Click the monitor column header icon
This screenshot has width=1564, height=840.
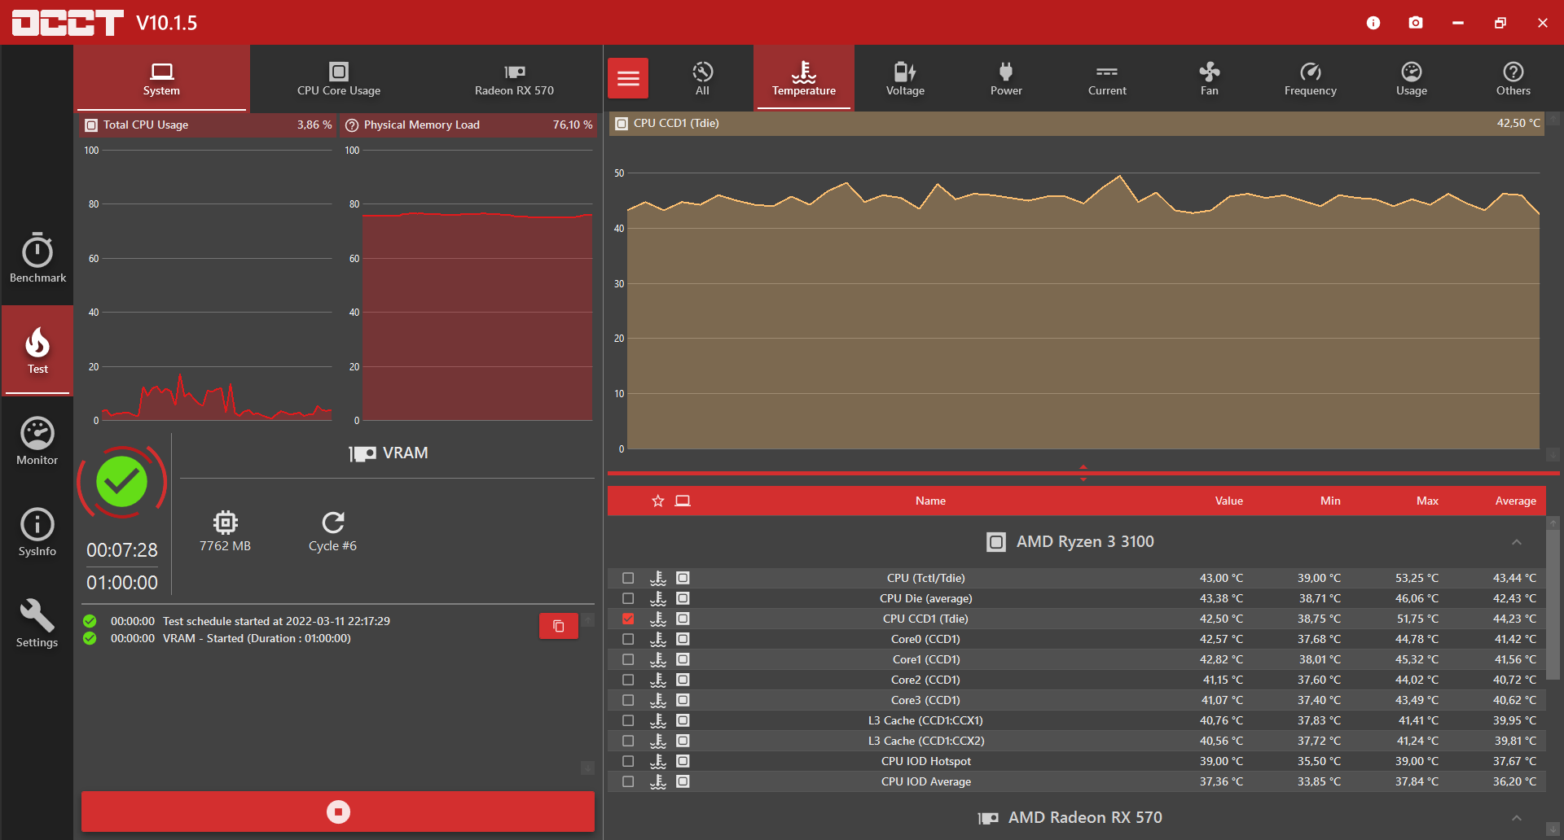[683, 501]
